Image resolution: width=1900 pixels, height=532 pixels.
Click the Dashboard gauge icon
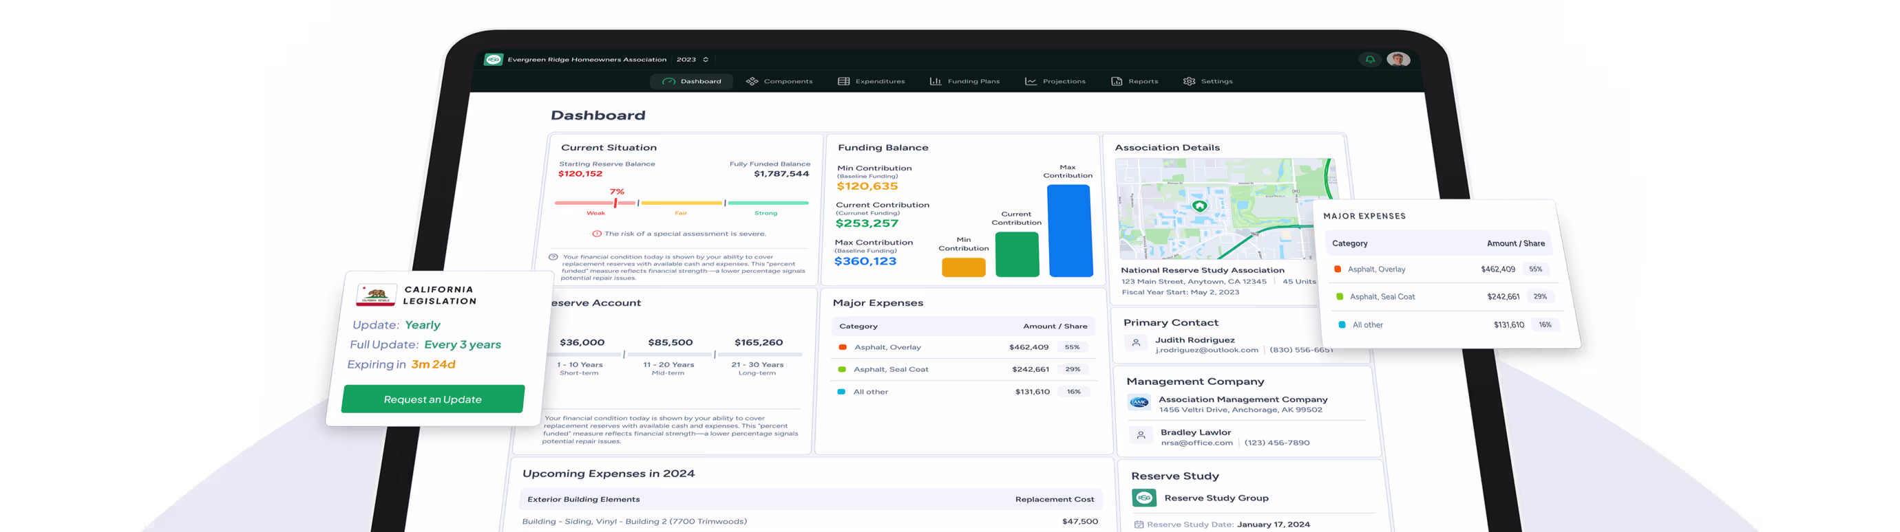pos(669,81)
